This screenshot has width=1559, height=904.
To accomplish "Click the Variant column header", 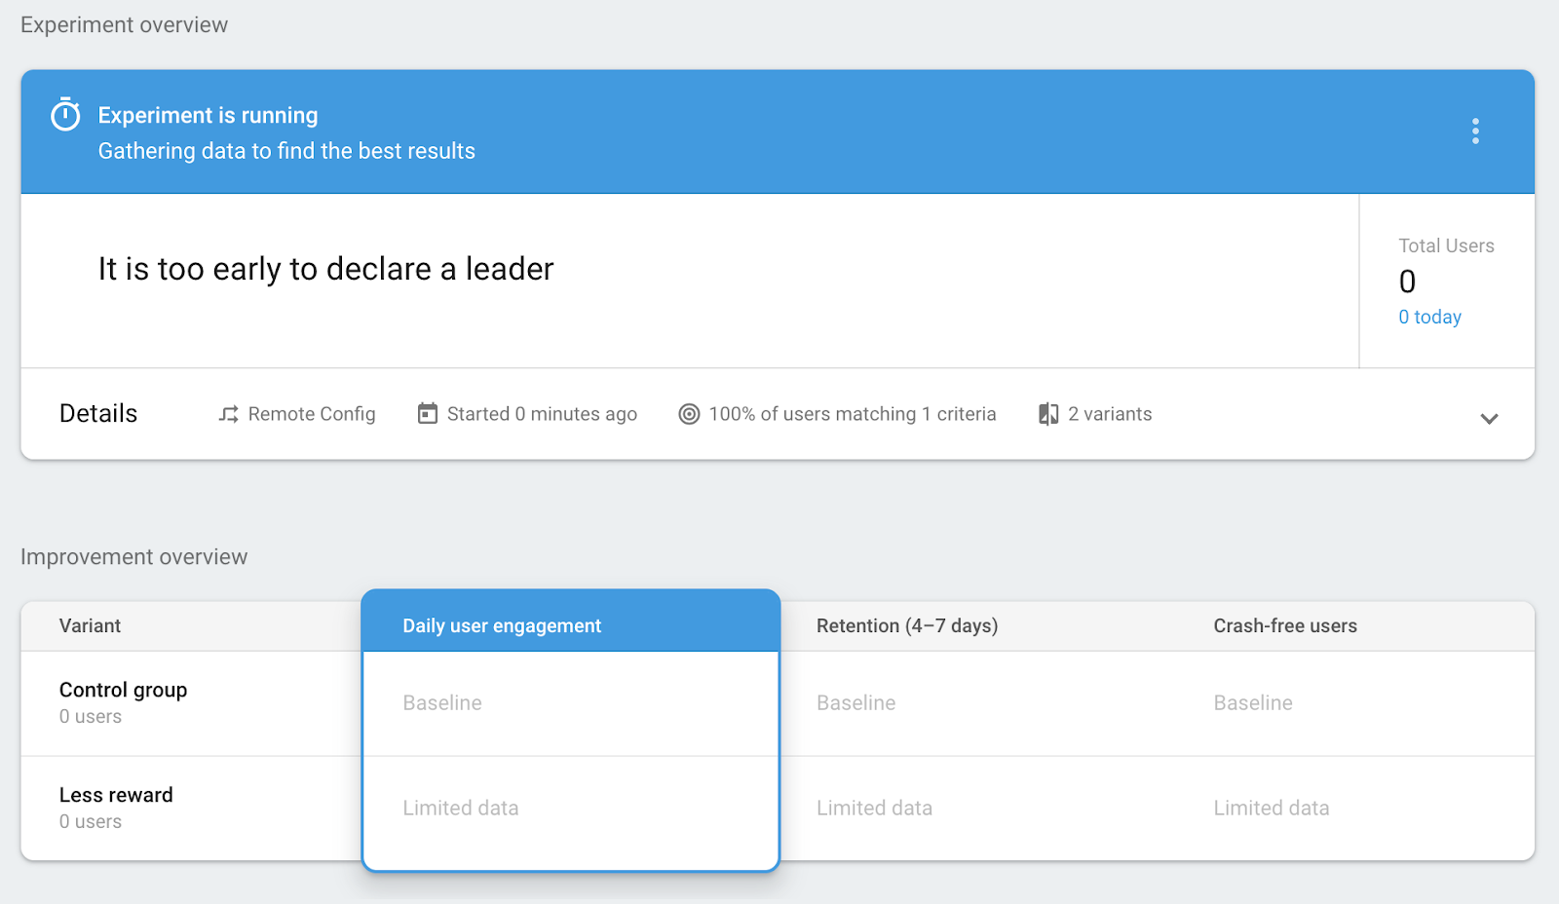I will 90,625.
